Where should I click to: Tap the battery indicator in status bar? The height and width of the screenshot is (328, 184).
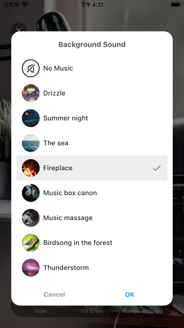176,4
